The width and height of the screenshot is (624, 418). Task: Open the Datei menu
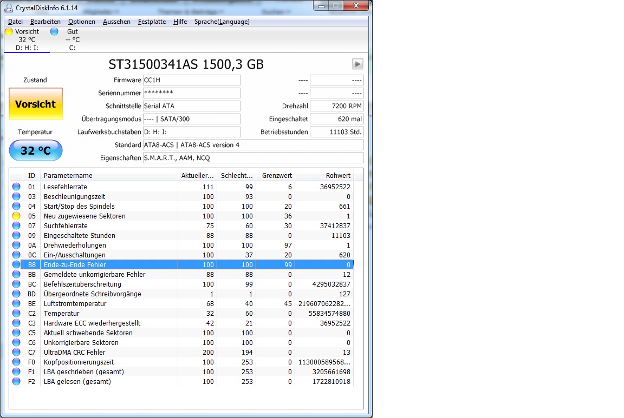point(16,22)
